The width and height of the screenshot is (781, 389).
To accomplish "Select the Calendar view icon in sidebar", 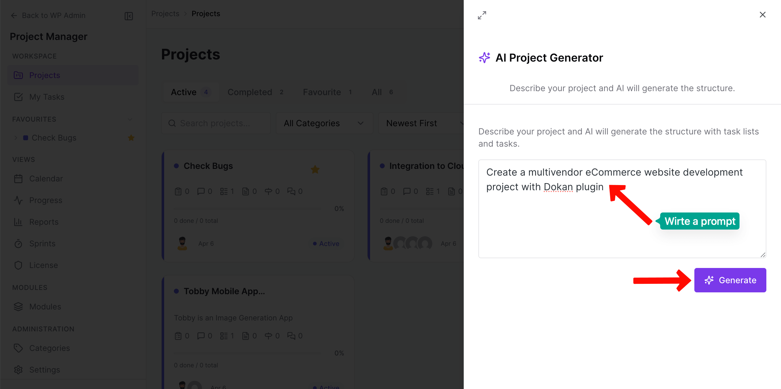I will [18, 179].
